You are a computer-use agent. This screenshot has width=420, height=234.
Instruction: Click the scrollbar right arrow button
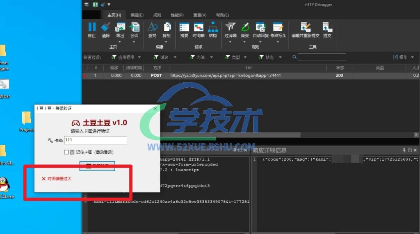(x=416, y=135)
